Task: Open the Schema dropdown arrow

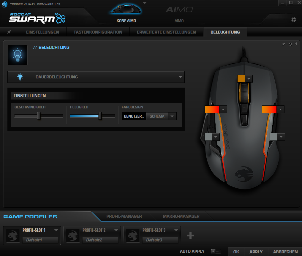Action: click(172, 116)
